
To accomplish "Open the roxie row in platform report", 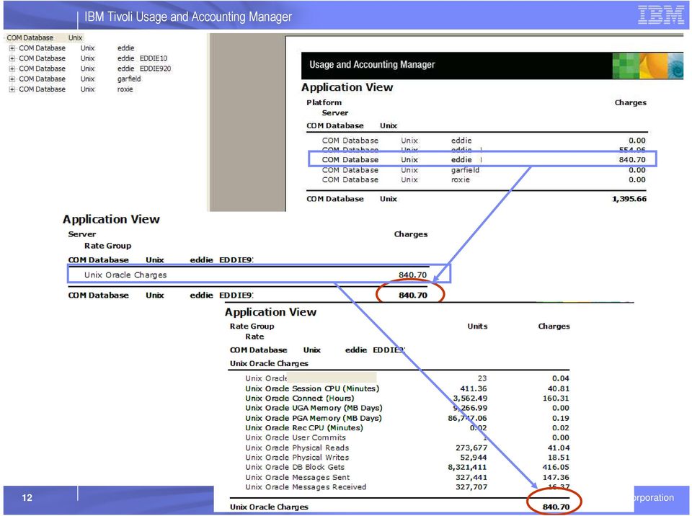I will [484, 179].
